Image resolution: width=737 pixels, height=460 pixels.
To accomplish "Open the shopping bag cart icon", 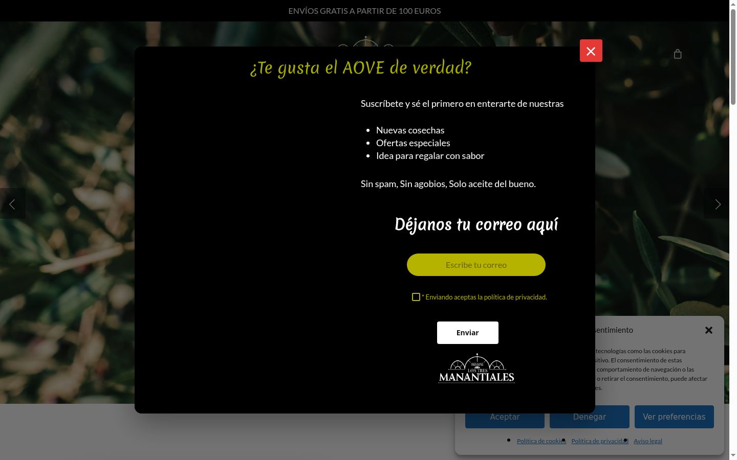I will click(678, 54).
